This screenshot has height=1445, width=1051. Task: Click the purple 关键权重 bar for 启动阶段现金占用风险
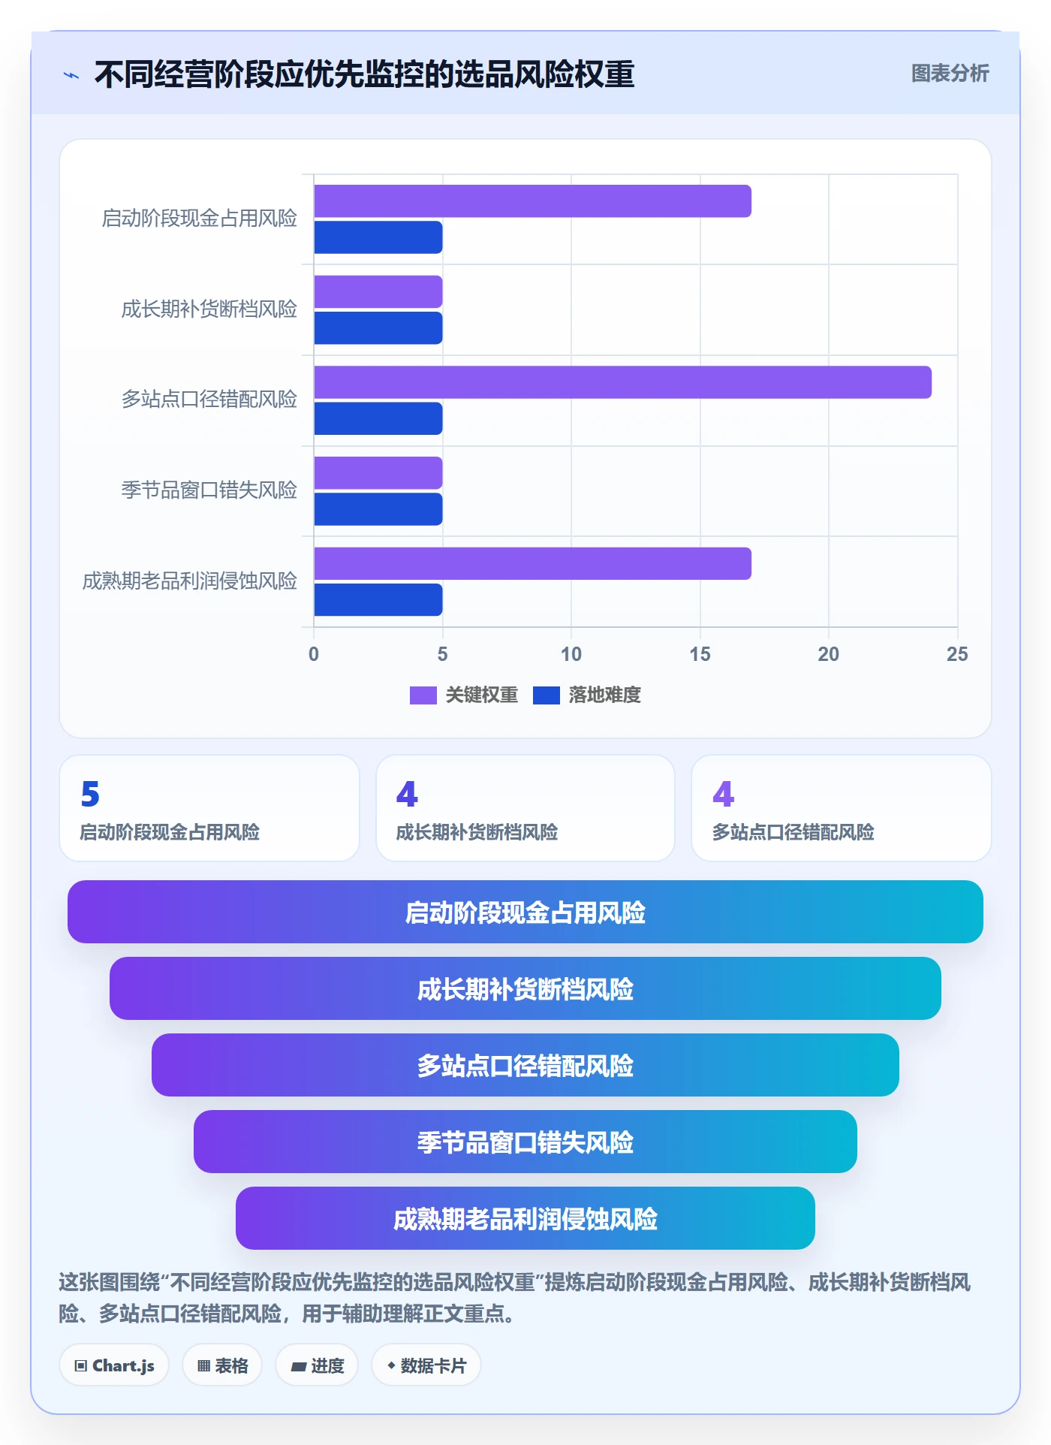[532, 201]
